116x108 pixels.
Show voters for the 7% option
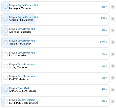click(104, 89)
